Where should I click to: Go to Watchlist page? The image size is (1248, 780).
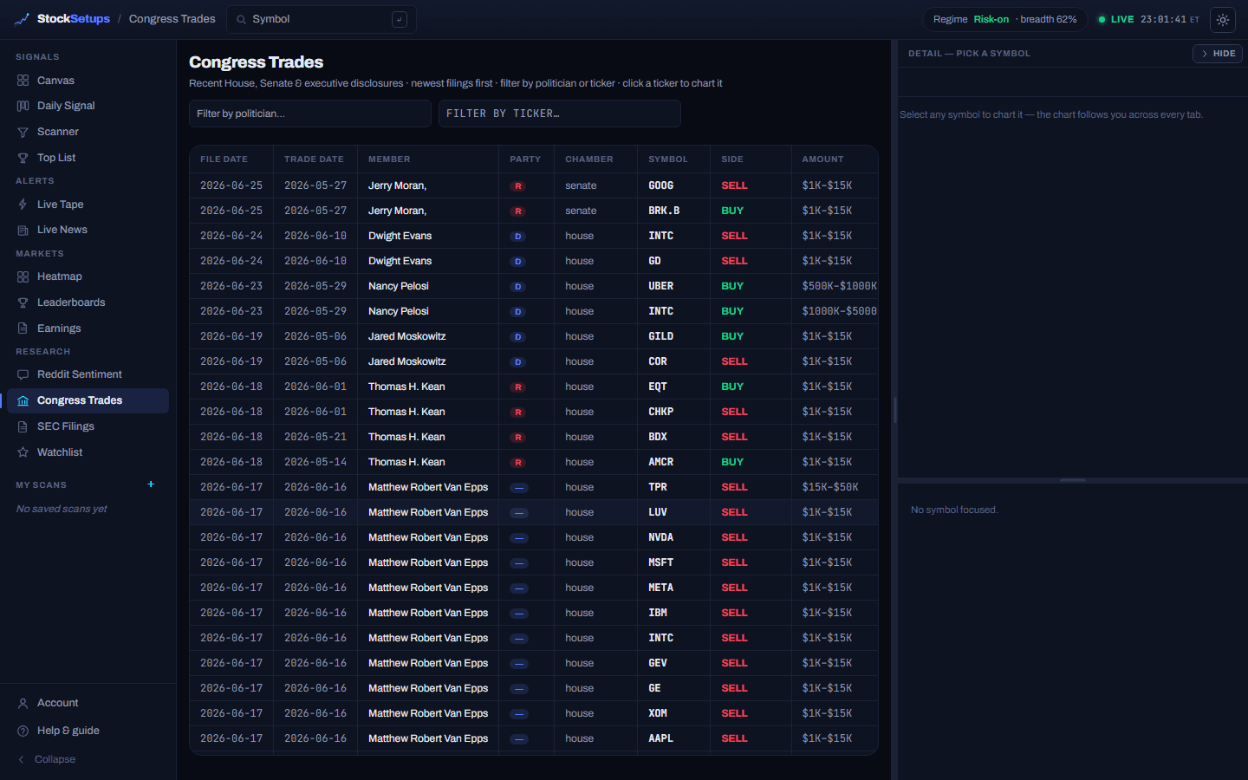tap(88, 452)
